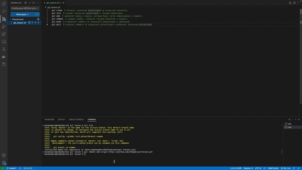Image resolution: width=302 pixels, height=170 pixels.
Task: Open notifications bell in status bar
Action: click(299, 168)
